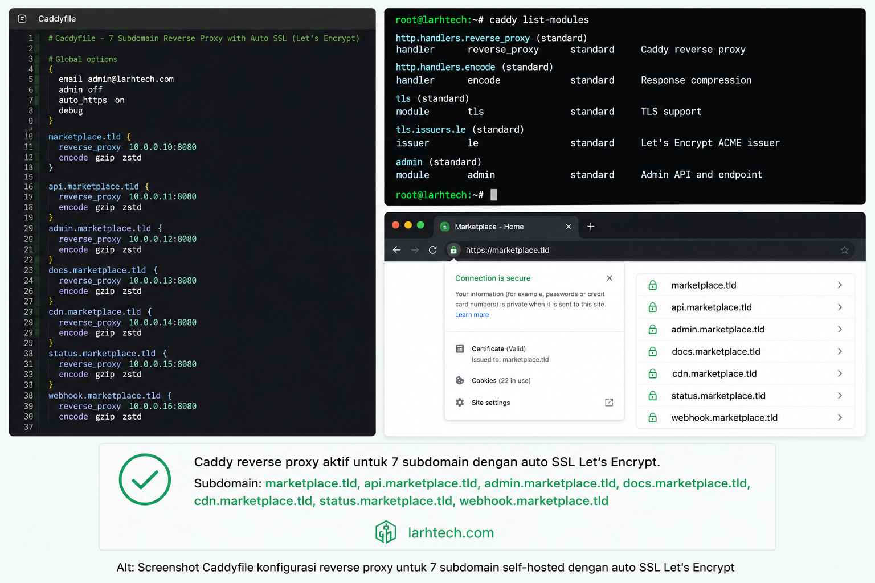Open Cookies (22 in use)
Viewport: 875px width, 583px height.
pyautogui.click(x=501, y=380)
